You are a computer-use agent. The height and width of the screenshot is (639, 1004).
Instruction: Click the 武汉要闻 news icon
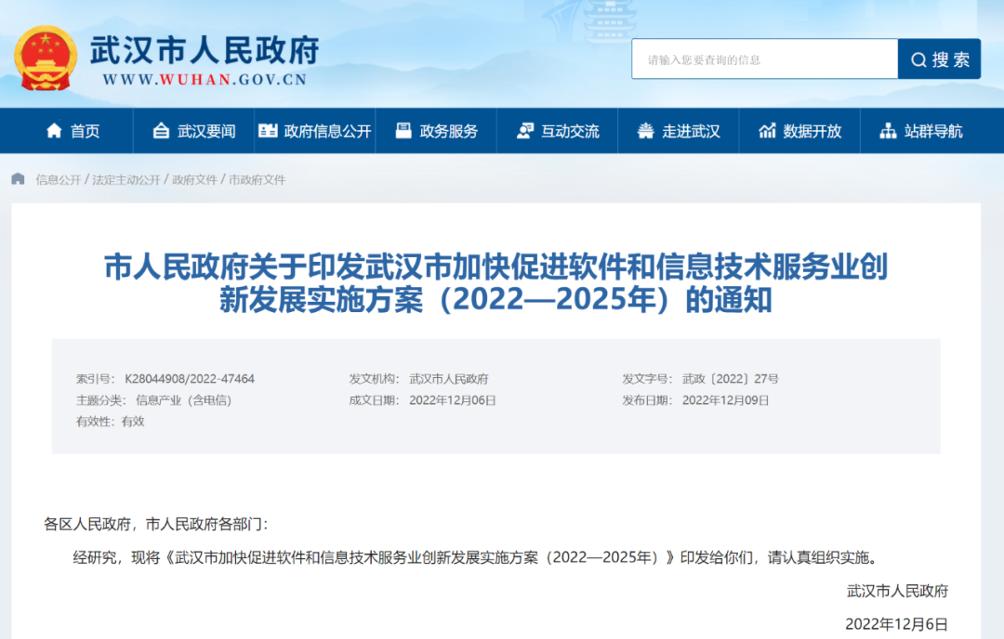161,131
